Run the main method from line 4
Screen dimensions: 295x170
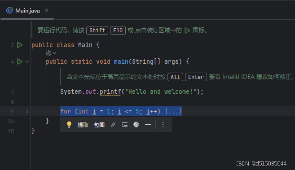tap(20, 61)
